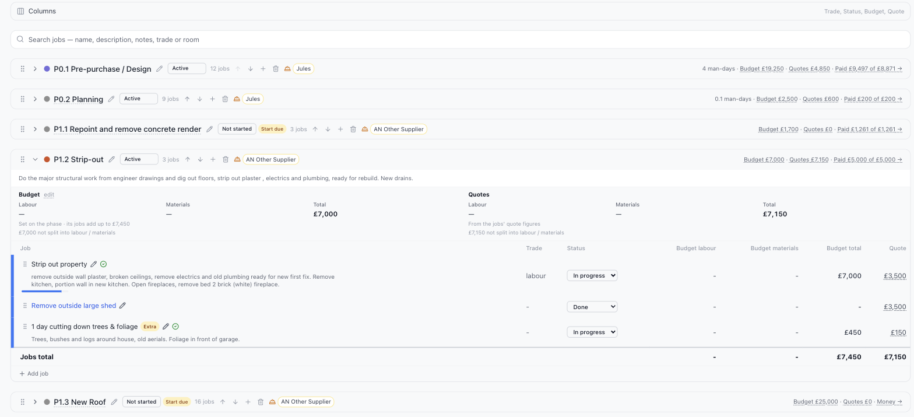Click the Extra badge on cutting down trees job
Viewport: 914px width, 417px height.
tap(150, 327)
